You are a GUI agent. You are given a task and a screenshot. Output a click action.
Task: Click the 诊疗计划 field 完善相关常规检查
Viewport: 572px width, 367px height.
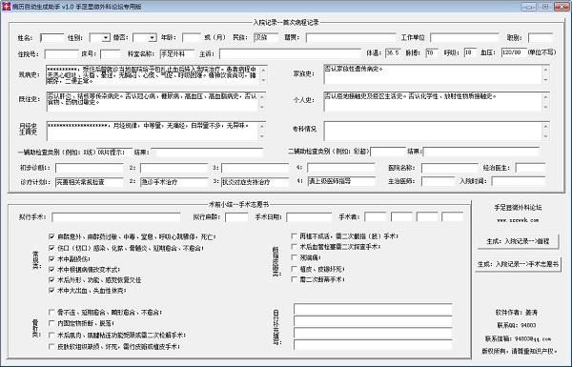point(90,182)
